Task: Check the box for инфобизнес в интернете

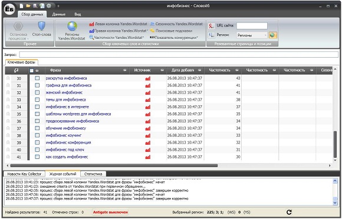Action: [x=37, y=107]
